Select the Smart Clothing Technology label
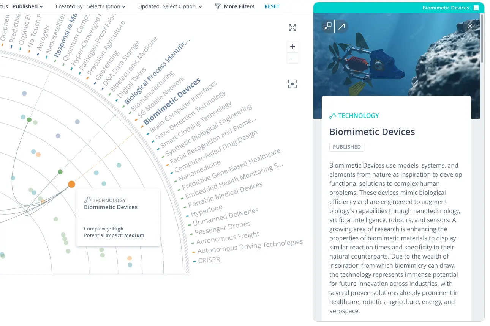The image size is (490, 326). point(196,125)
